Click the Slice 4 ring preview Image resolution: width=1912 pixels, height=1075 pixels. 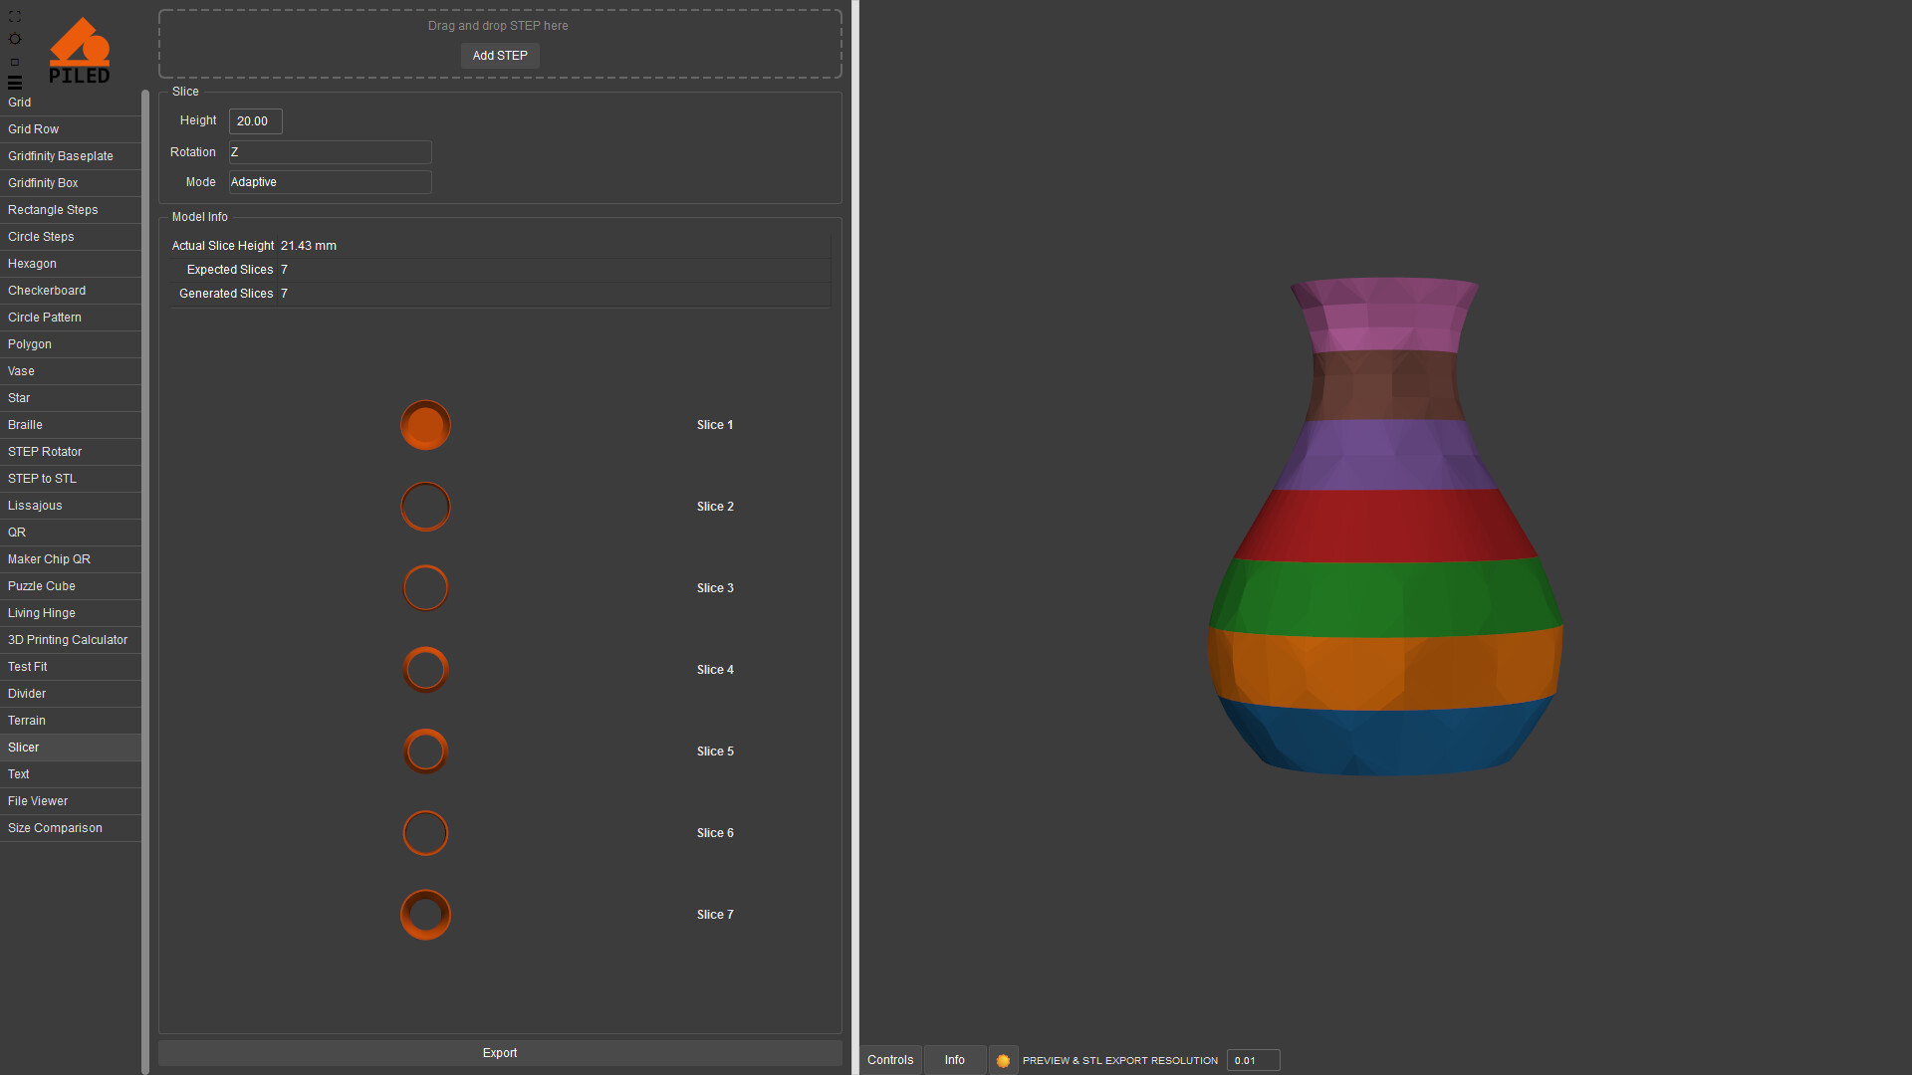click(x=425, y=670)
